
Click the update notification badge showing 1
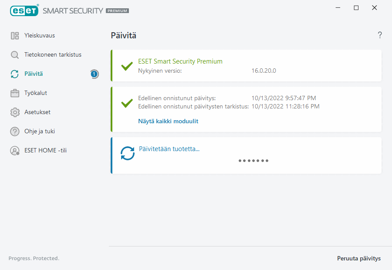tap(94, 74)
